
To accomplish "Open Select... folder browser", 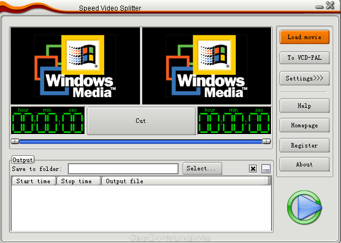I will 202,168.
